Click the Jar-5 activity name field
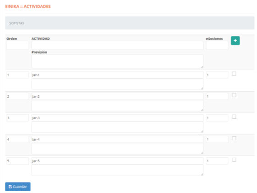 (117, 161)
